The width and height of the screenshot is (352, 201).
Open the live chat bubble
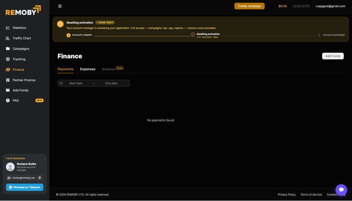[341, 190]
